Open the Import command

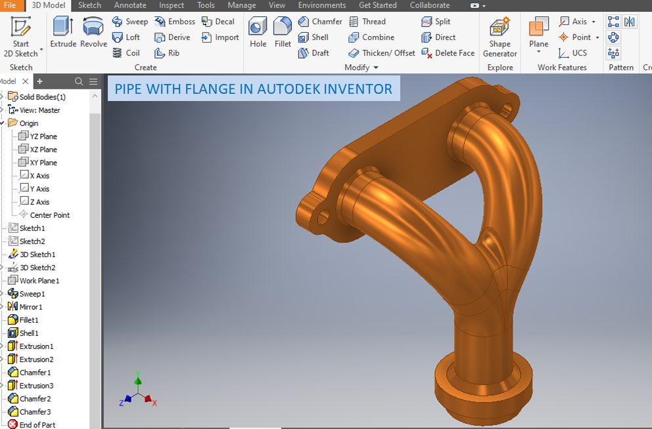(220, 37)
